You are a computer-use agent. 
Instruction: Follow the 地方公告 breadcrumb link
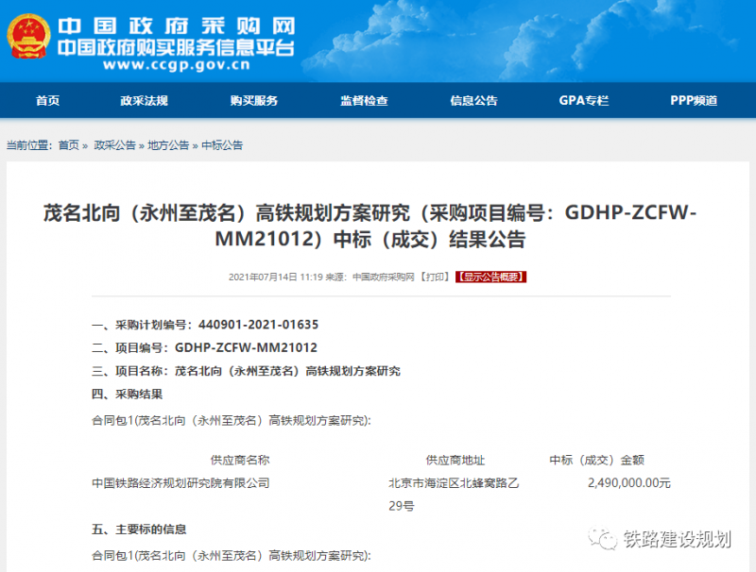pyautogui.click(x=168, y=145)
